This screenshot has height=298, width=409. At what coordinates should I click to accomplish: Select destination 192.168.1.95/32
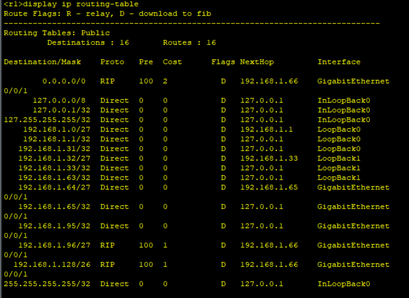click(54, 226)
